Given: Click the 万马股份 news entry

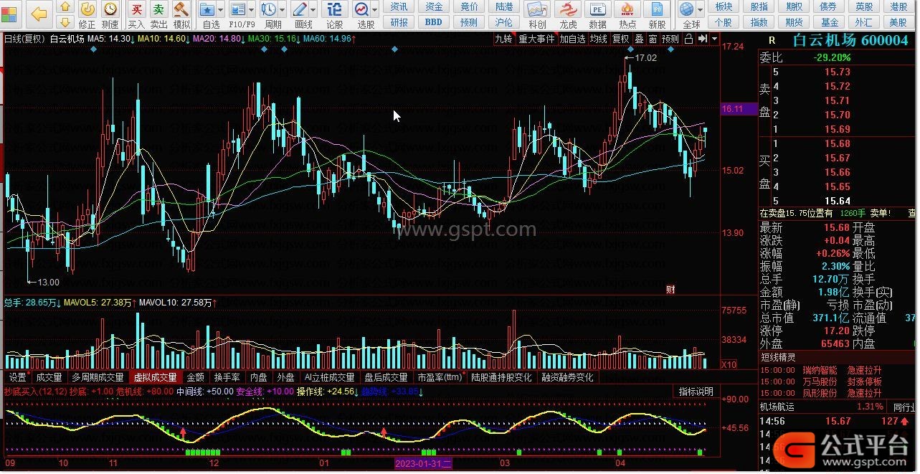Looking at the screenshot, I should coord(820,382).
